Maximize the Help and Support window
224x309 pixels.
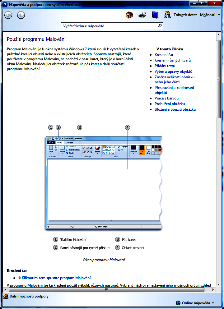click(203, 3)
